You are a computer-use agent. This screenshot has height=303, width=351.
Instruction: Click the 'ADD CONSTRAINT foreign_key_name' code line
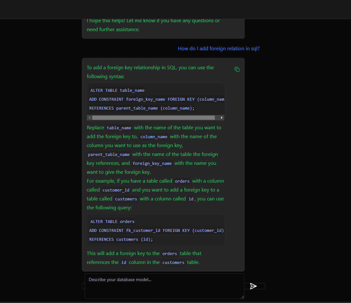[x=157, y=99]
